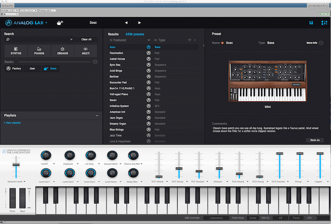
Task: Click the Mod wheel
Action: pyautogui.click(x=22, y=199)
